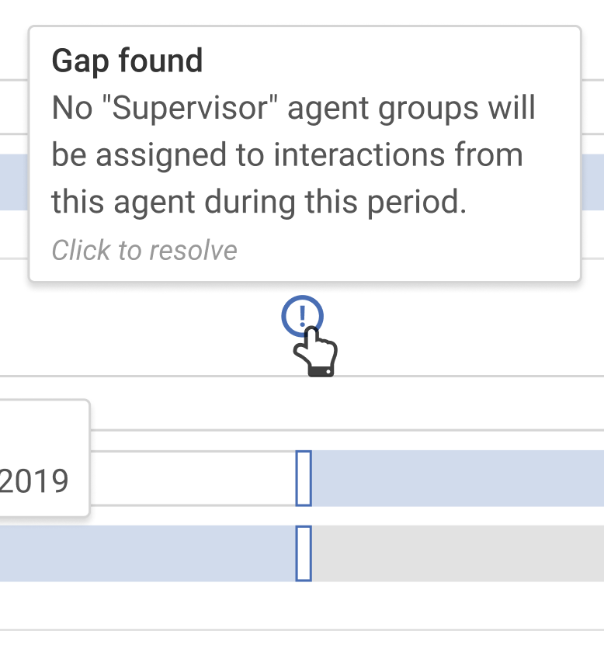604x666 pixels.
Task: Select the gray schedule block on the second row
Action: 458,553
